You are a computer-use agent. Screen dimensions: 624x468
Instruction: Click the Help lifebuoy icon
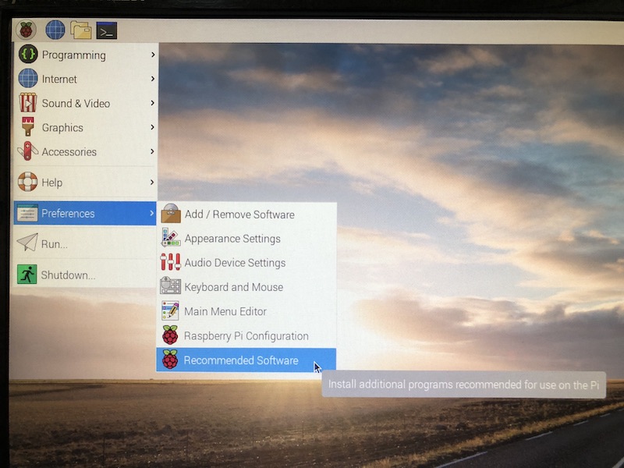coord(28,182)
